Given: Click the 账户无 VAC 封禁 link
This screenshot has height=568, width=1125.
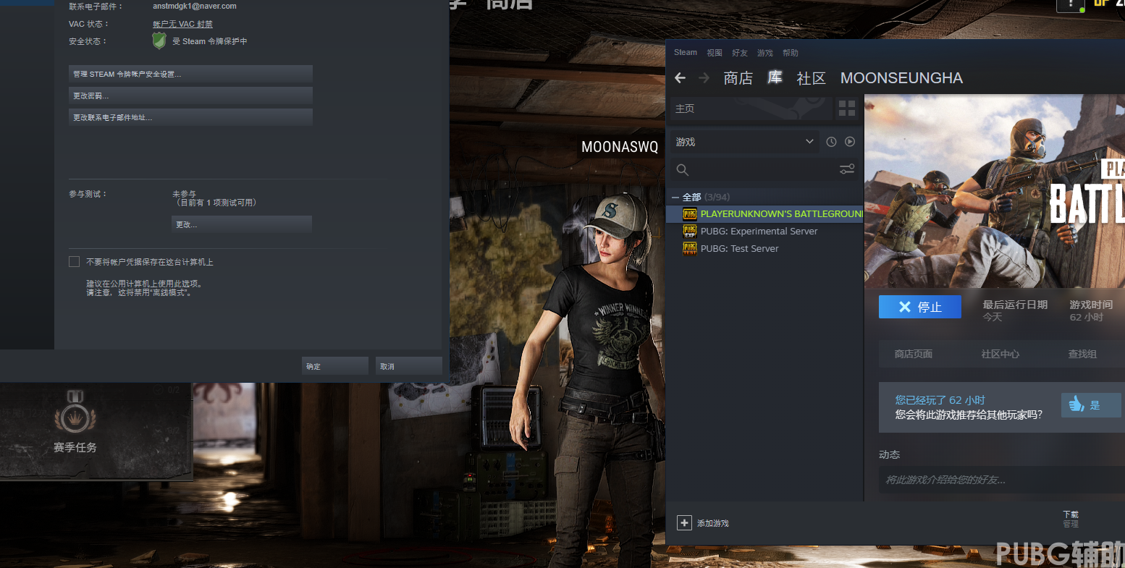Looking at the screenshot, I should (x=182, y=24).
